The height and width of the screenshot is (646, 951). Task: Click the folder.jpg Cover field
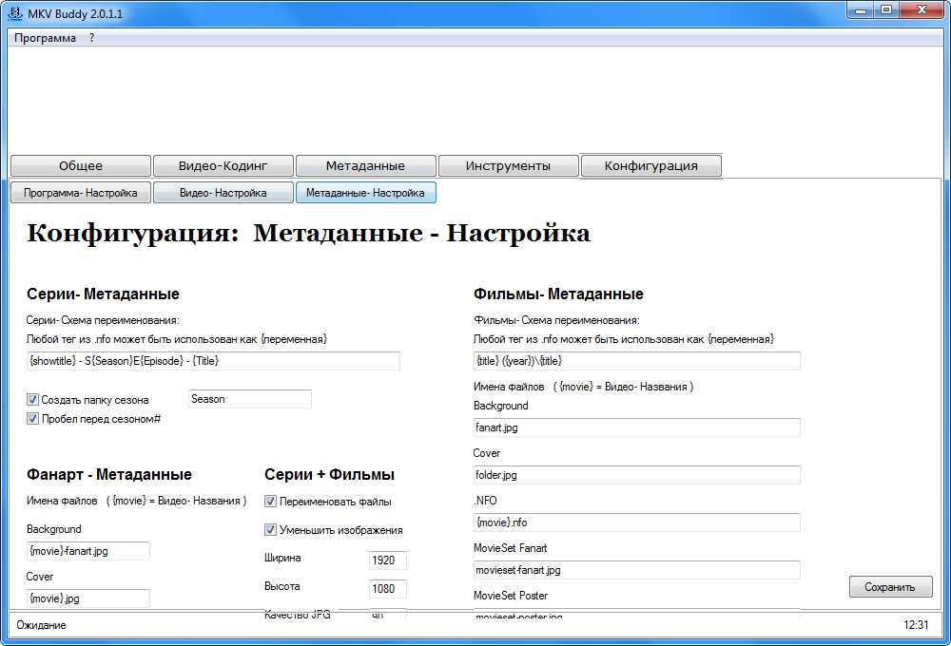637,474
